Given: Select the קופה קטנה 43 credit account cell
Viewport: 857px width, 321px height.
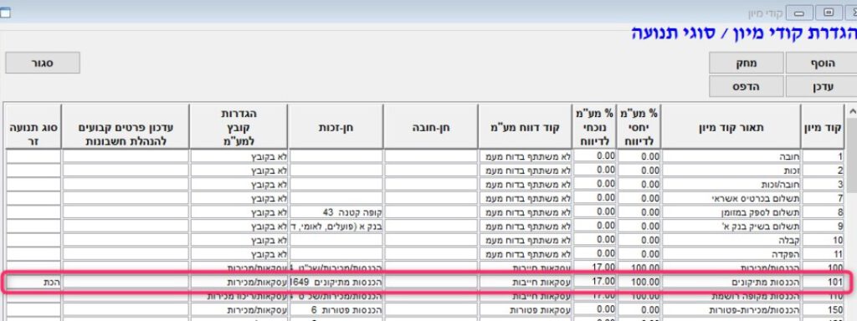Looking at the screenshot, I should (x=336, y=211).
